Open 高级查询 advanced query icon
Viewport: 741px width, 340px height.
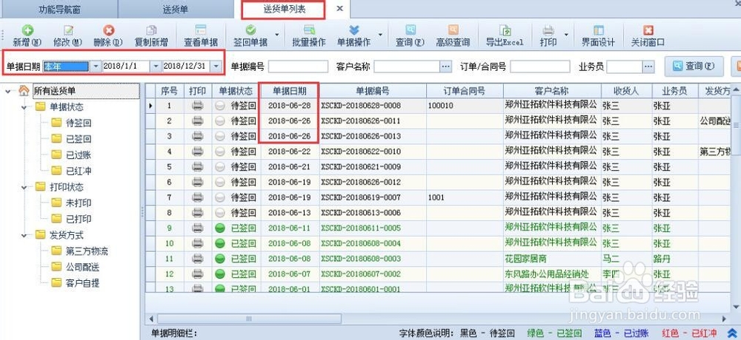click(453, 30)
